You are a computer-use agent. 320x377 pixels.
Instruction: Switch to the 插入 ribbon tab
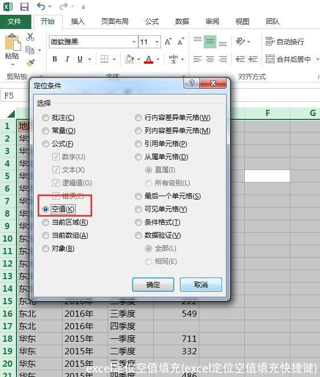[77, 22]
